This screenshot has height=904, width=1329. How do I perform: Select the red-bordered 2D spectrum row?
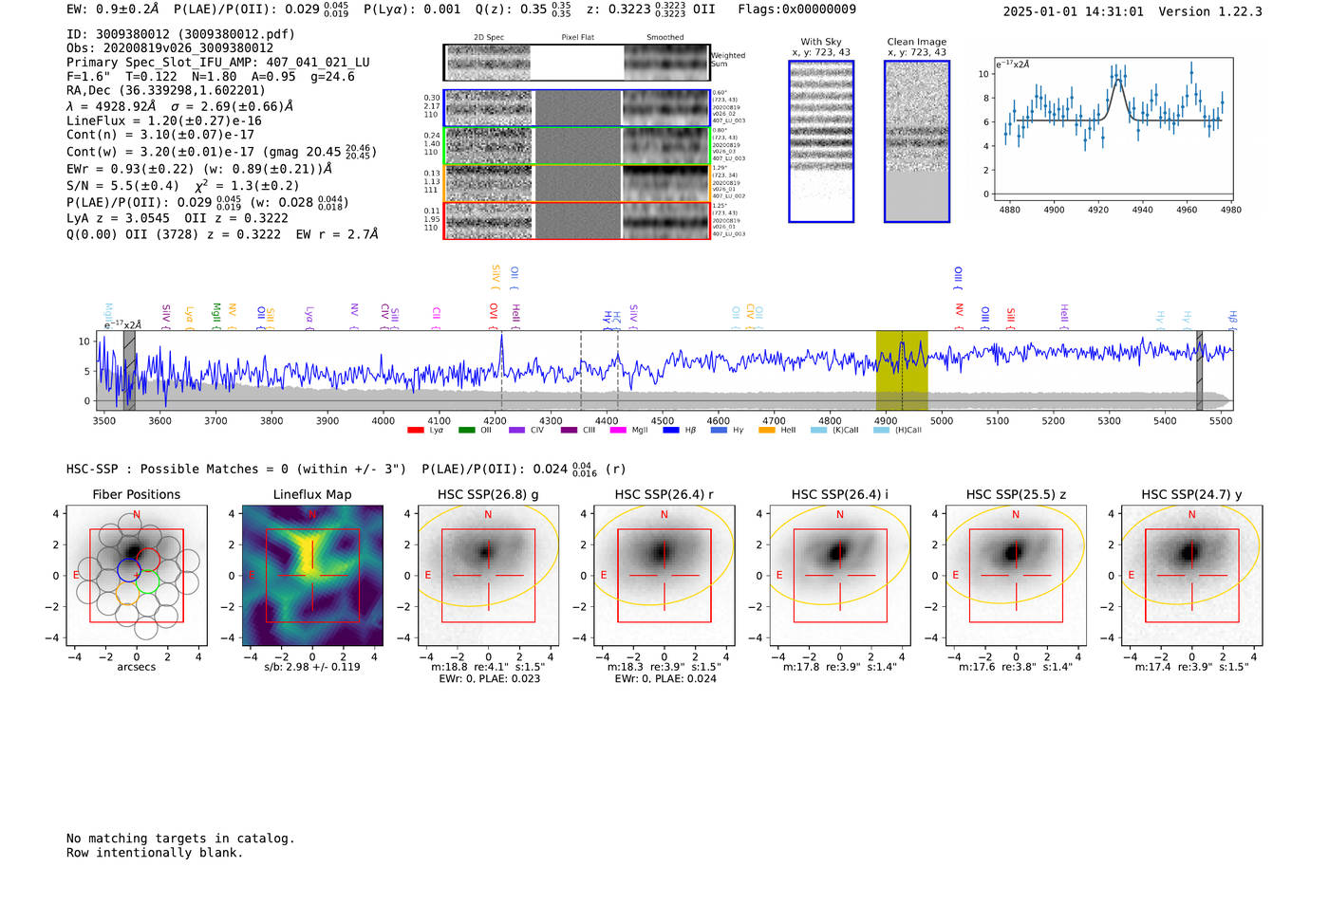577,220
